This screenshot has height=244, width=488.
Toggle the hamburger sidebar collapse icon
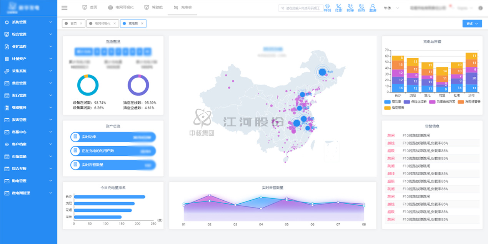coord(64,8)
